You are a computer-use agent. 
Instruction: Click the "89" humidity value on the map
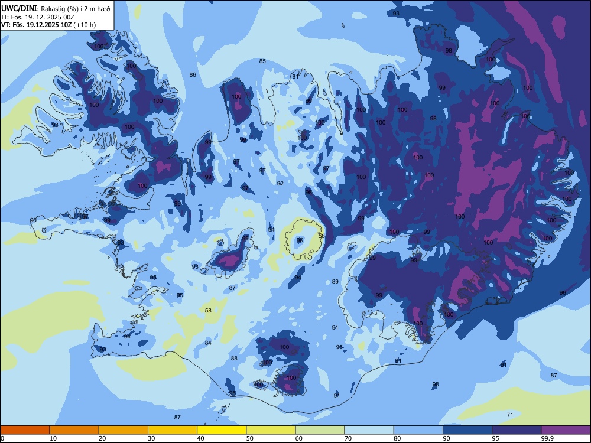click(335, 281)
